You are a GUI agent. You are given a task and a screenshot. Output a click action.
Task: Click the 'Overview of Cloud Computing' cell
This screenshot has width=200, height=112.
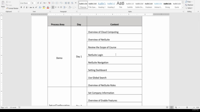click(x=114, y=30)
